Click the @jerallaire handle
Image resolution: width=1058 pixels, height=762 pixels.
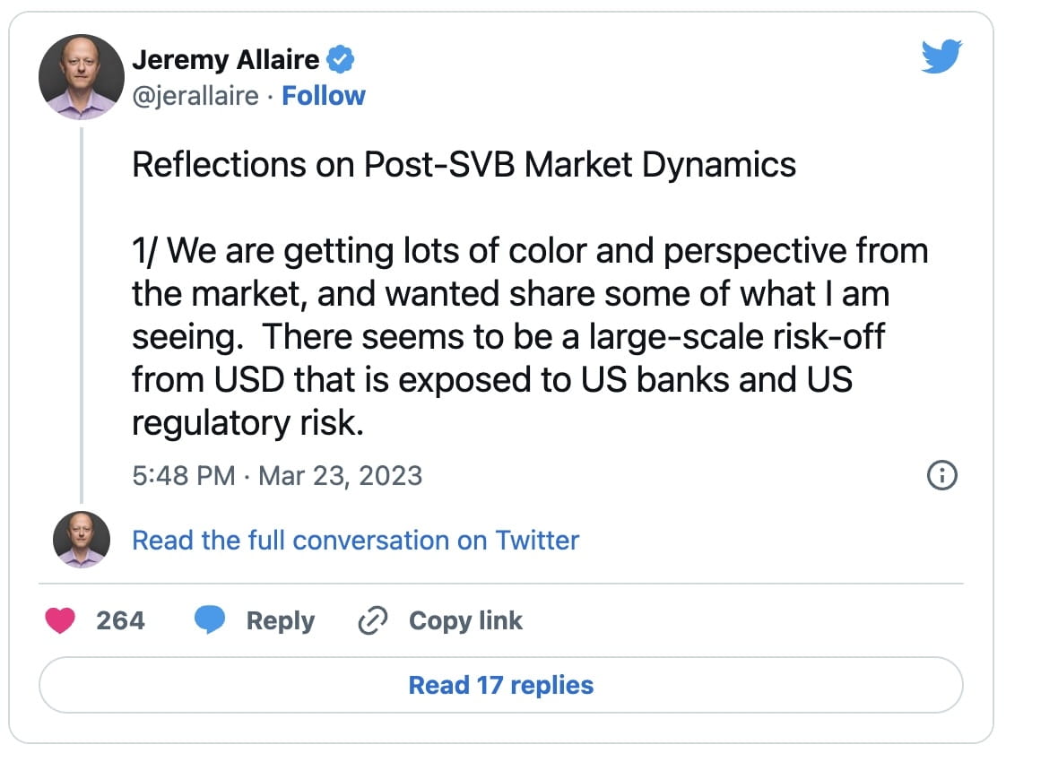195,96
